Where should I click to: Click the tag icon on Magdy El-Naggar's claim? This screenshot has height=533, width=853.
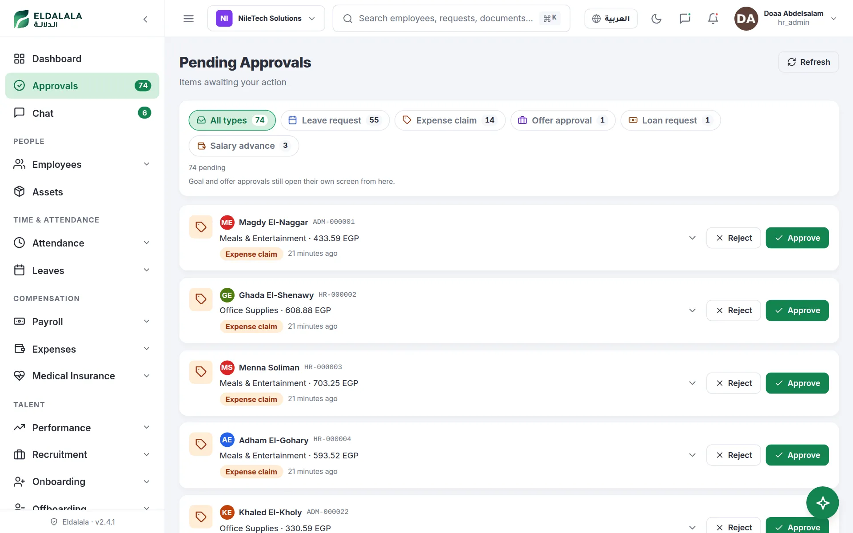click(201, 227)
